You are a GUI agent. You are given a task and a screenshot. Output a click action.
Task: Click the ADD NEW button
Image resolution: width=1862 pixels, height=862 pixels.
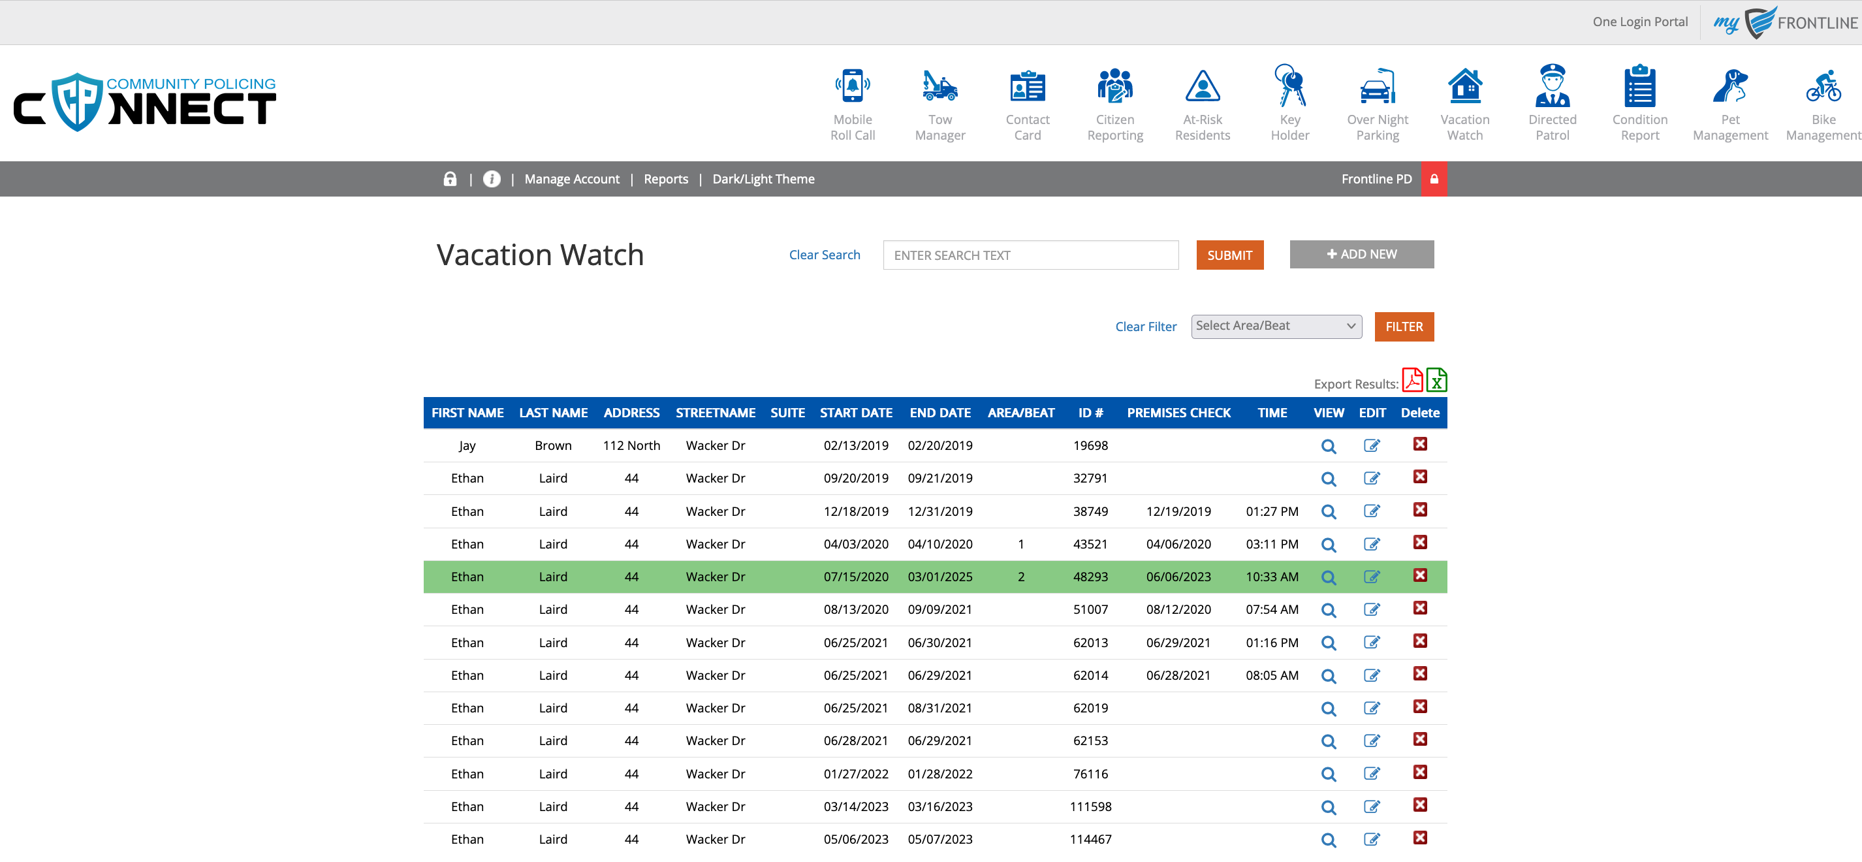click(1361, 255)
